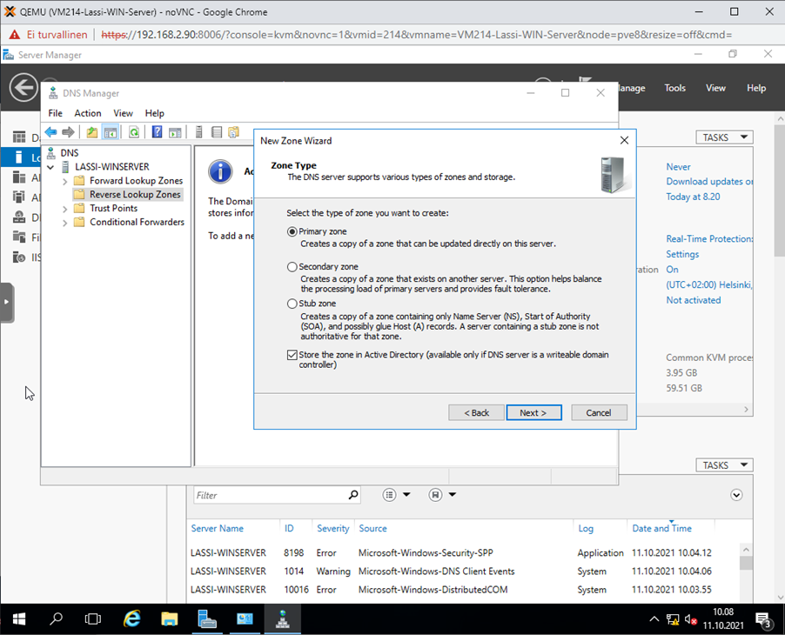This screenshot has width=785, height=635.
Task: Select the Primary zone radio button
Action: point(292,231)
